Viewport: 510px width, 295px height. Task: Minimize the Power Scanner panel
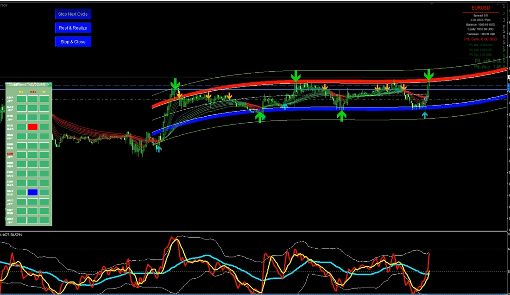point(50,85)
